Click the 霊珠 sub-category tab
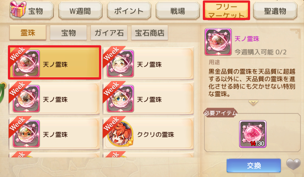 pyautogui.click(x=28, y=33)
